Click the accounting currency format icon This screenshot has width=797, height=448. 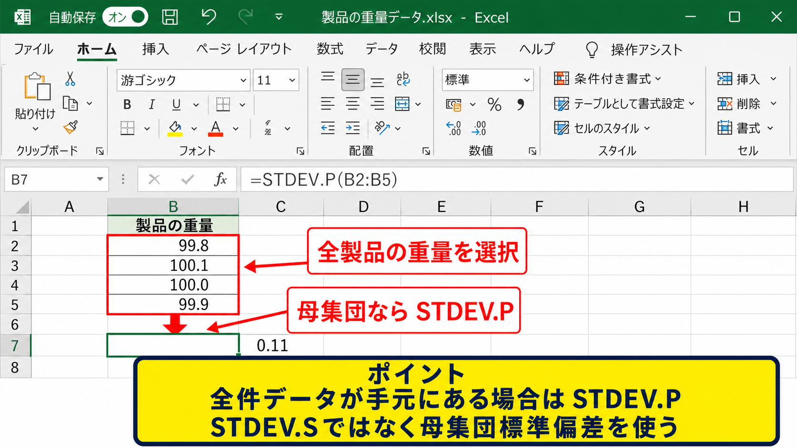454,104
